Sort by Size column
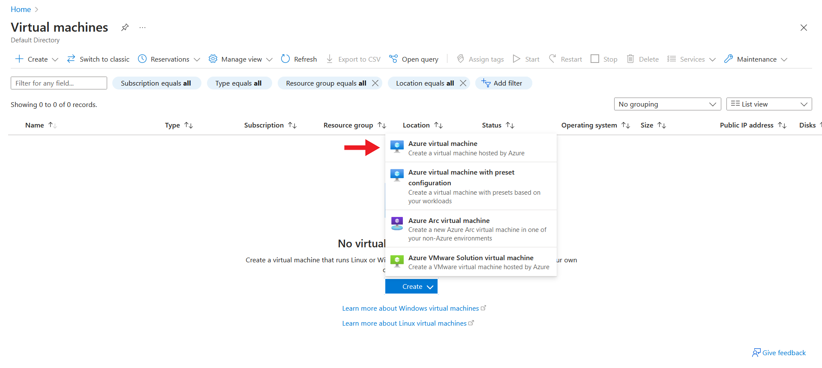Image resolution: width=822 pixels, height=368 pixels. click(653, 125)
